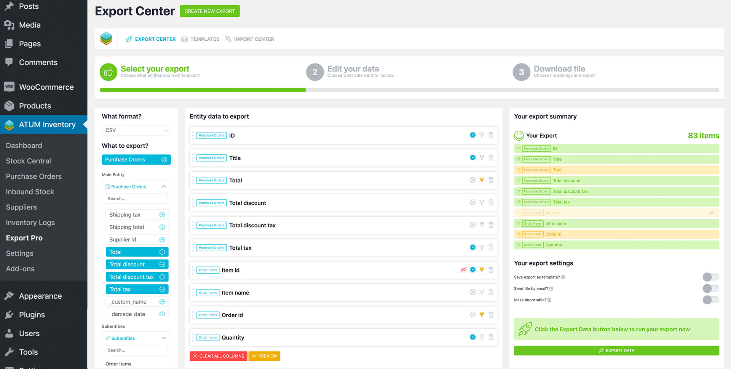Open settings gear for Total tax row
731x369 pixels.
(x=472, y=247)
